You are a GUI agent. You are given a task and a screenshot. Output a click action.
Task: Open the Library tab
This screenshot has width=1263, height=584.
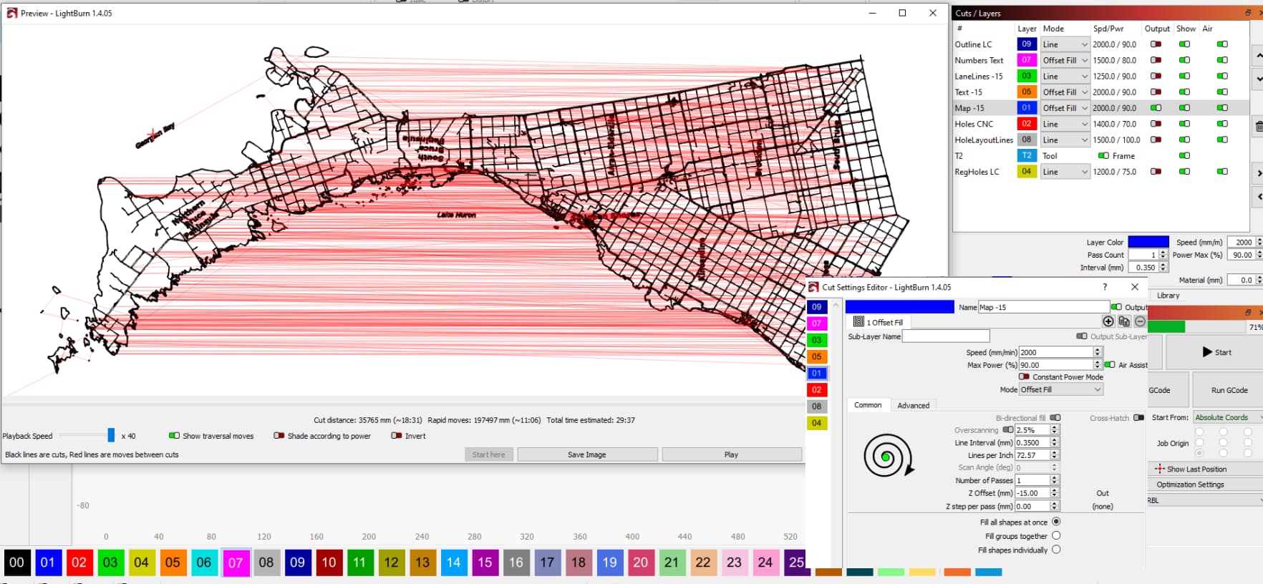1168,295
